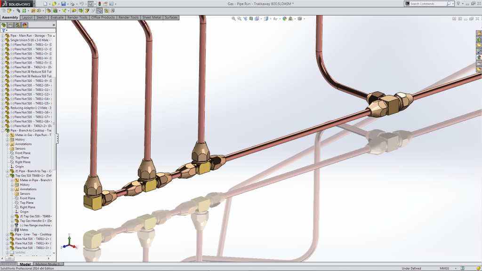Viewport: 482px width, 271px height.
Task: Switch to the Sheet Metal tab
Action: click(x=153, y=17)
